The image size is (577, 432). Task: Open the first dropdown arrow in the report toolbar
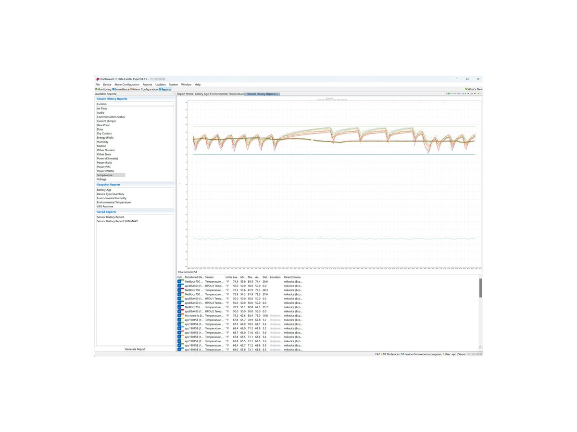coord(468,94)
